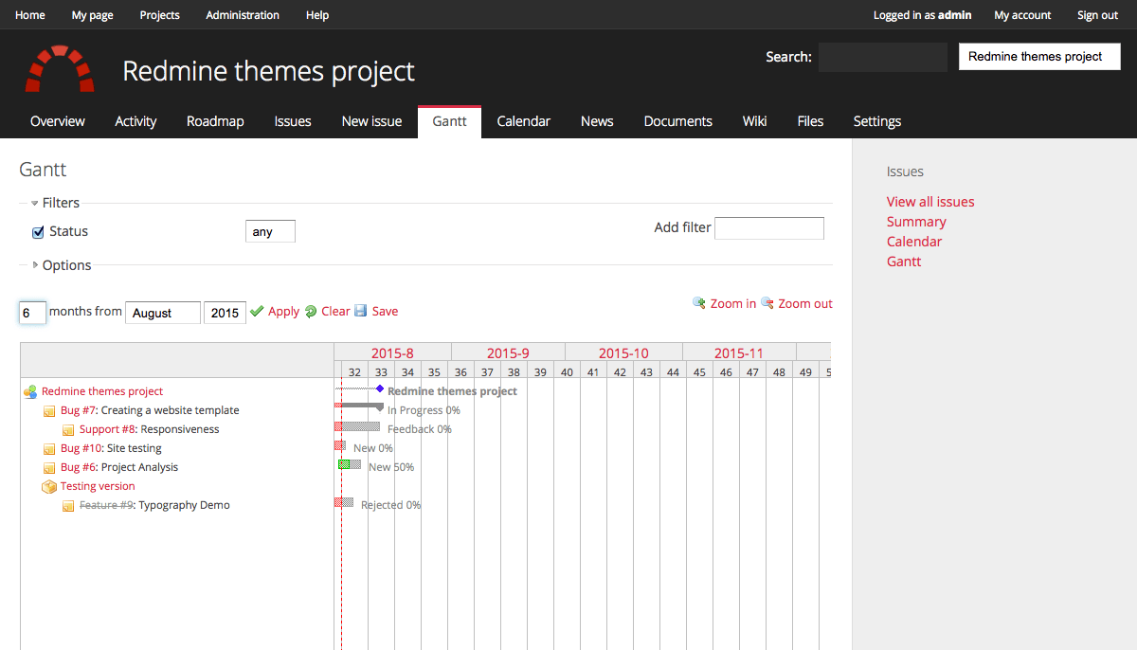Select the Gantt tab

[449, 121]
